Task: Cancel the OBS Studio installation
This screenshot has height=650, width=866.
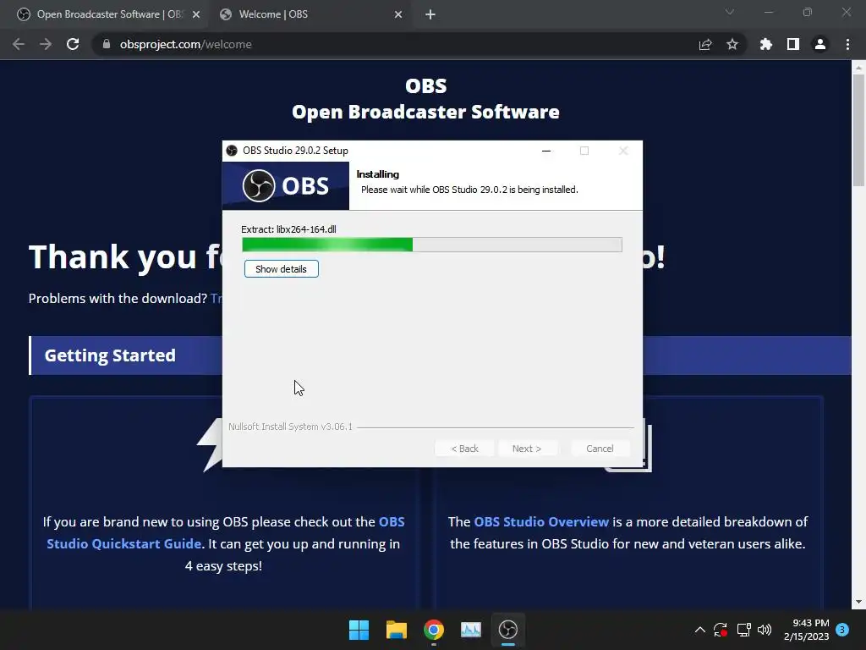Action: point(600,449)
